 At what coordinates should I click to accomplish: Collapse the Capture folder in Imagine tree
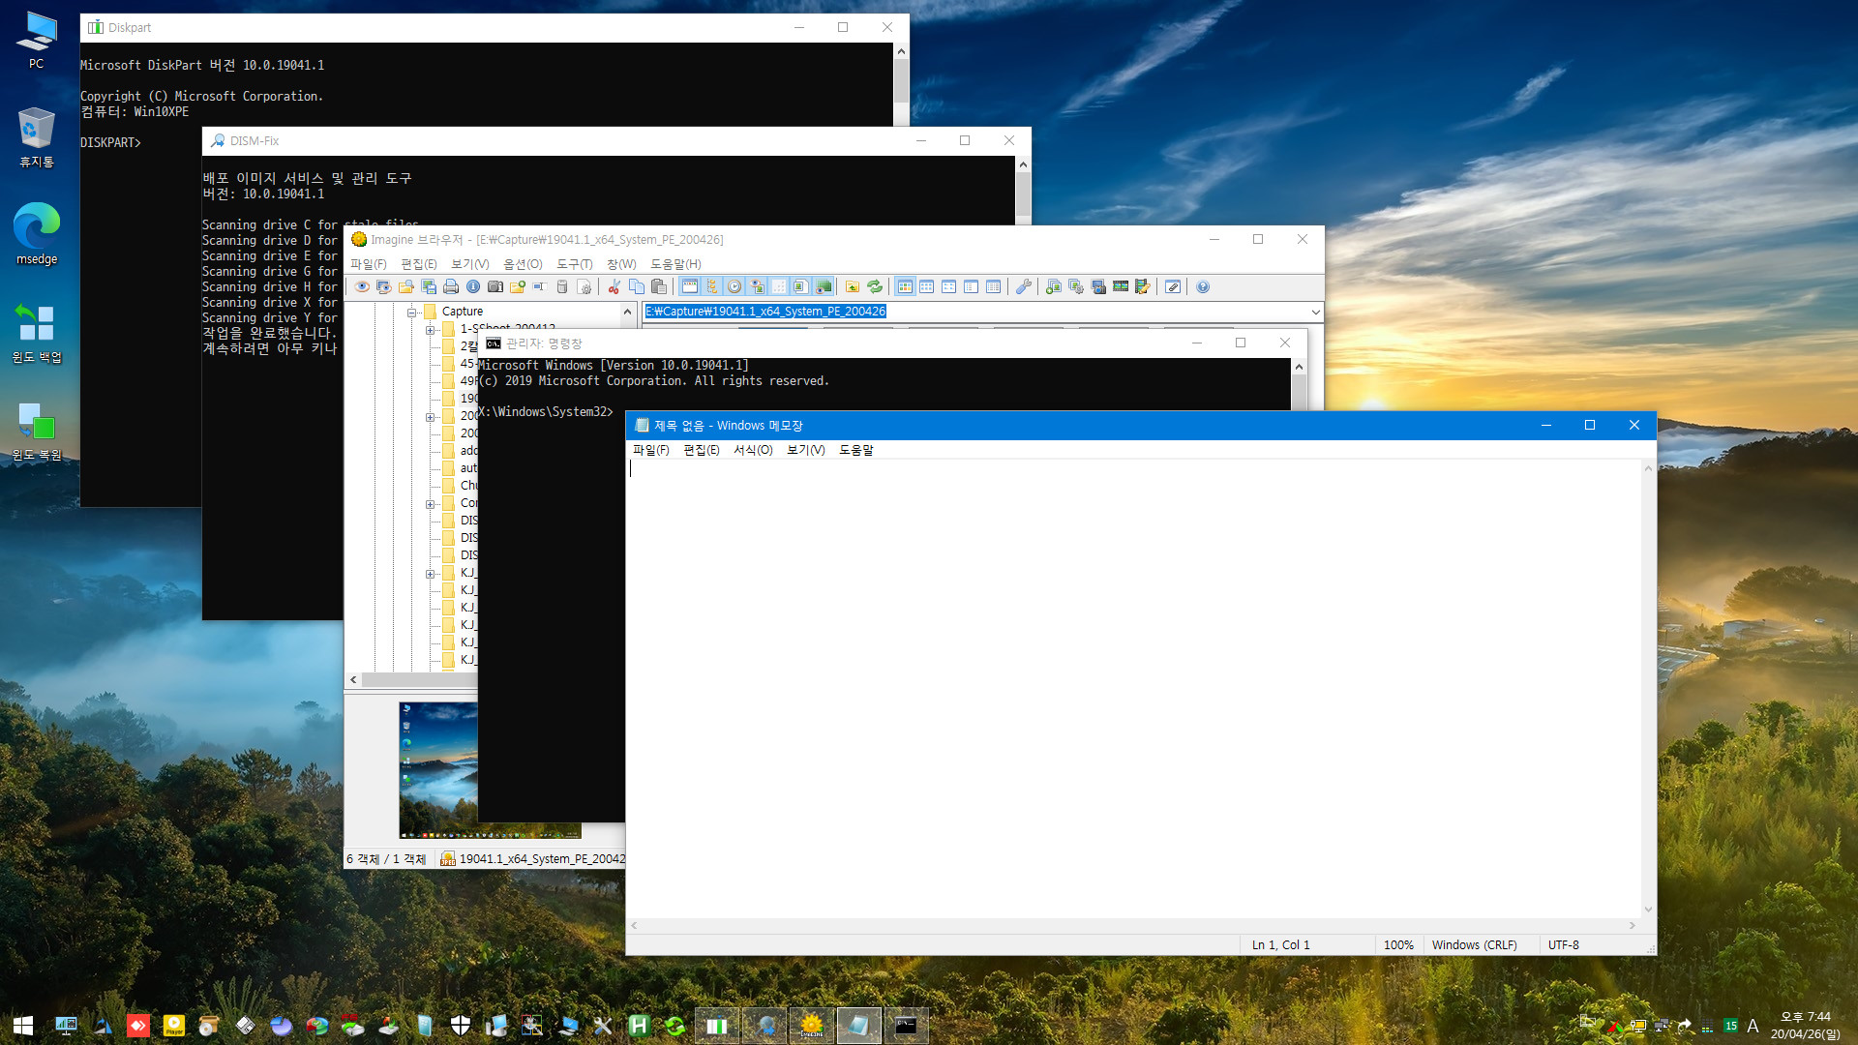point(411,313)
